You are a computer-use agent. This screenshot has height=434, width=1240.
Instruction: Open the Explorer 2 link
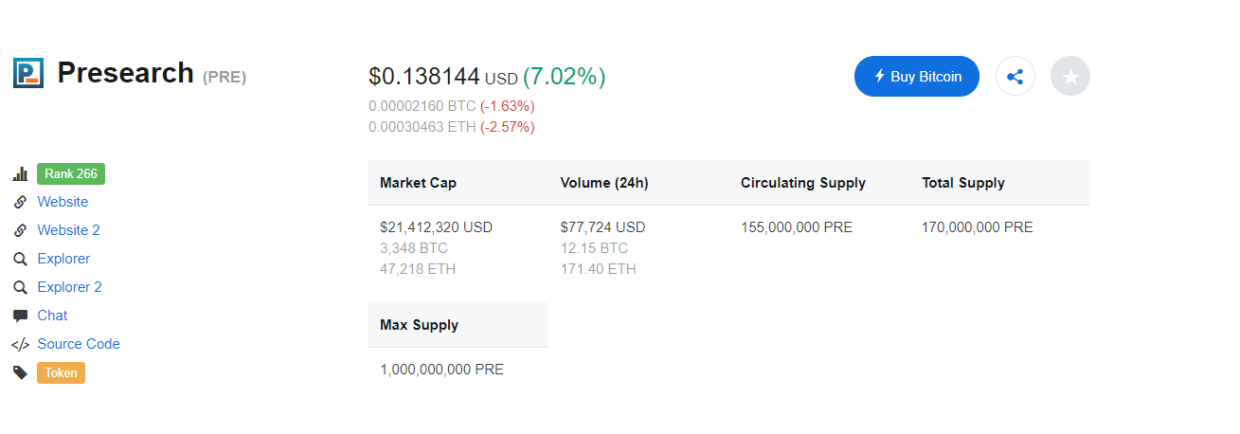(69, 287)
